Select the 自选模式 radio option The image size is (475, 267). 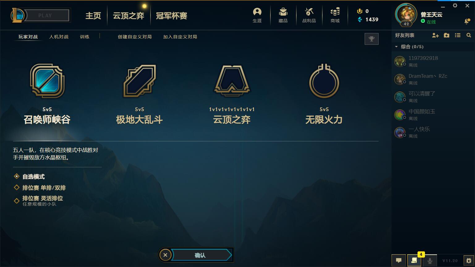[17, 176]
